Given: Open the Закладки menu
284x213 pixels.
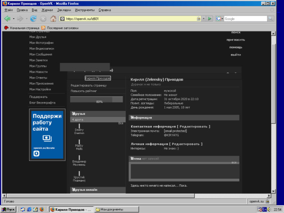Looking at the screenshot, I should [x=64, y=9].
